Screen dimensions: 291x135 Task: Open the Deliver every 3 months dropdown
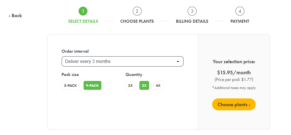click(x=122, y=61)
